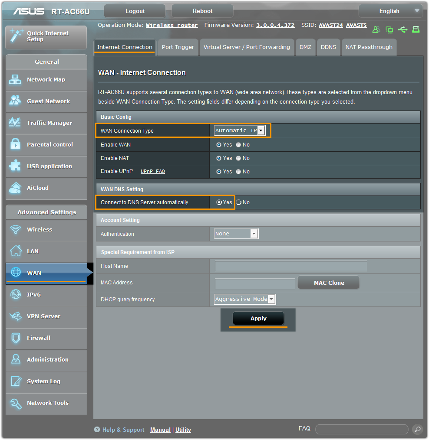The height and width of the screenshot is (440, 429).
Task: Click the ASUS logo
Action: 29,11
